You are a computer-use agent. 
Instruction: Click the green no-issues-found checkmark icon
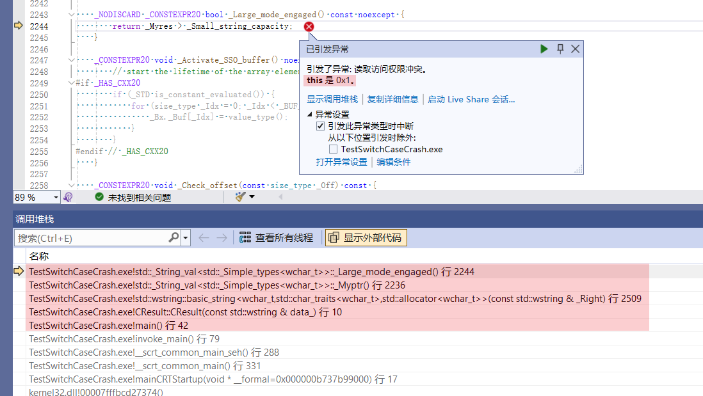pos(99,197)
